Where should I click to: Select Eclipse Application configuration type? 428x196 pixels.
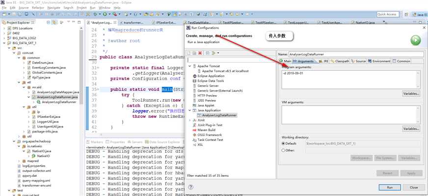(x=209, y=76)
